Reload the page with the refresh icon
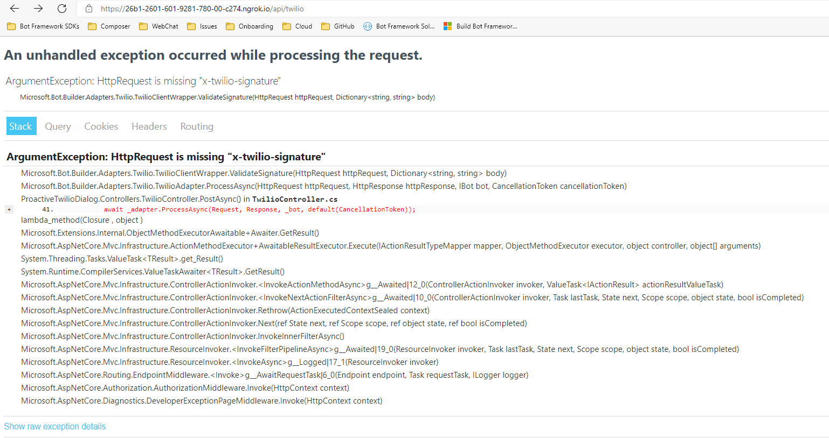This screenshot has width=829, height=438. coord(61,9)
